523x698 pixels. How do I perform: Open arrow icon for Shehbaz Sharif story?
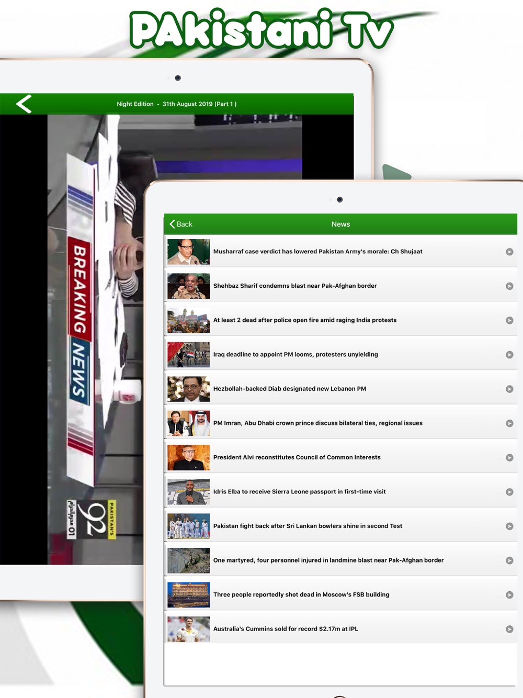coord(509,286)
